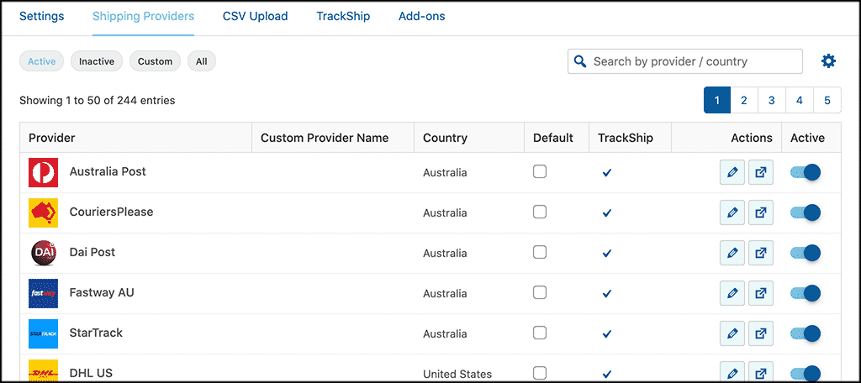Go to page 2 of results

click(x=744, y=101)
